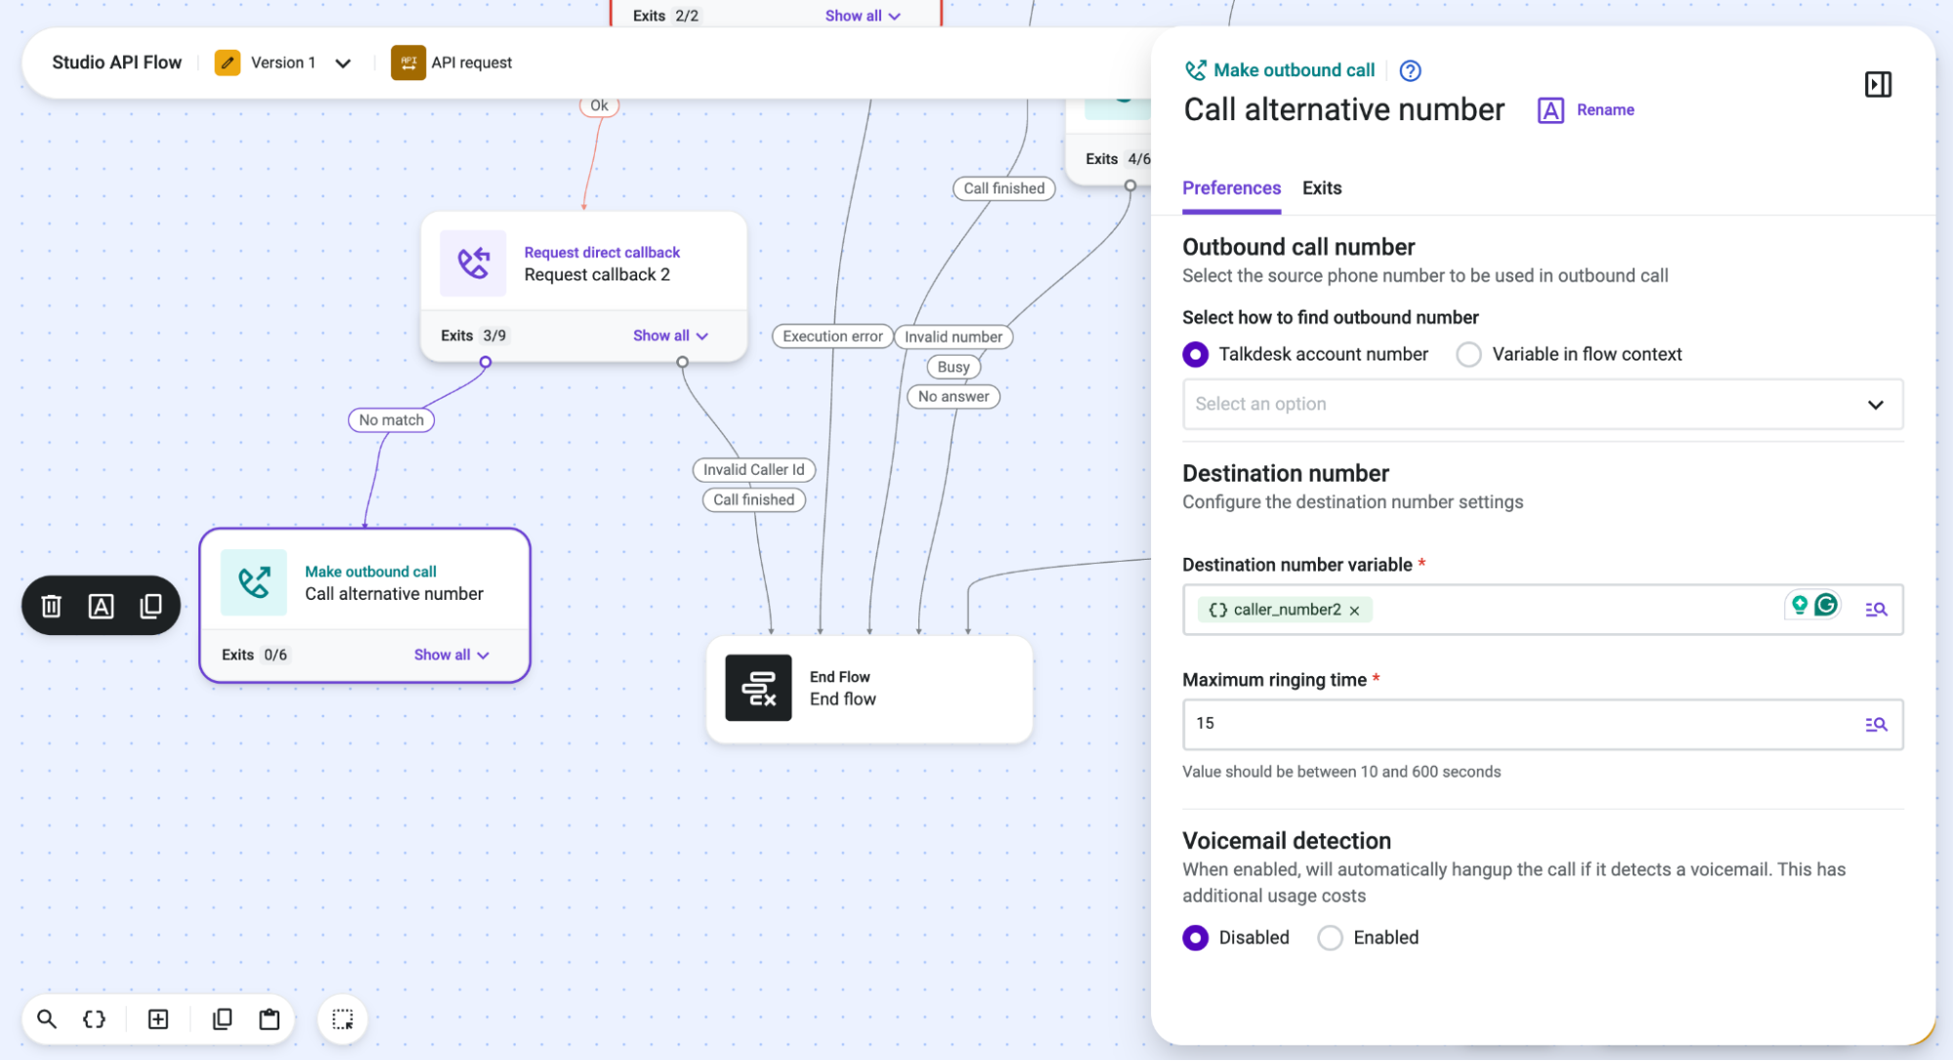Select Variable in flow context radio option
Image resolution: width=1953 pixels, height=1061 pixels.
pos(1468,354)
